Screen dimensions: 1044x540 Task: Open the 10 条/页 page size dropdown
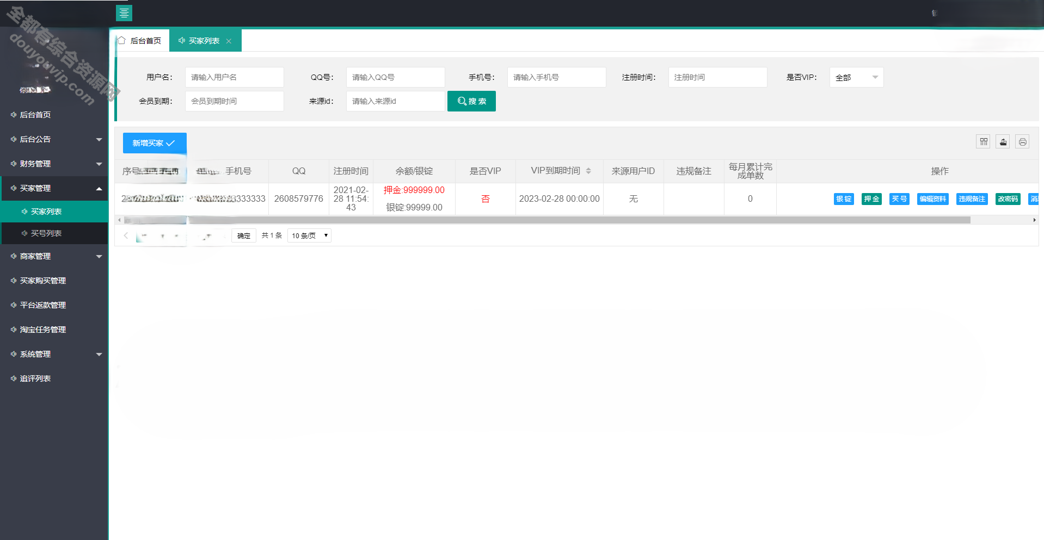tap(309, 235)
